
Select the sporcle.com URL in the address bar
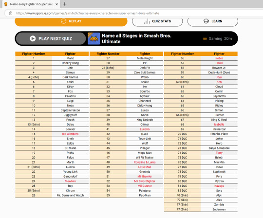(88, 13)
